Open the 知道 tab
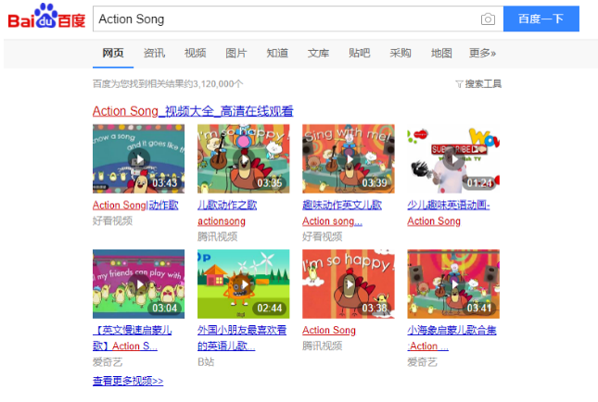This screenshot has width=598, height=402. [277, 53]
